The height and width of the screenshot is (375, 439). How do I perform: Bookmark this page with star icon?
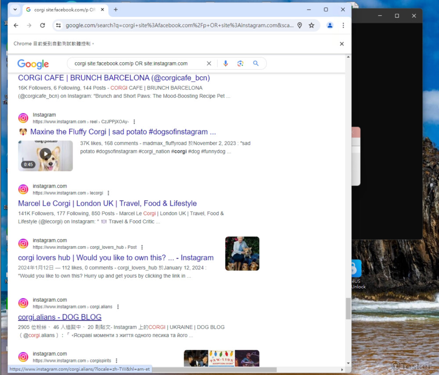312,25
